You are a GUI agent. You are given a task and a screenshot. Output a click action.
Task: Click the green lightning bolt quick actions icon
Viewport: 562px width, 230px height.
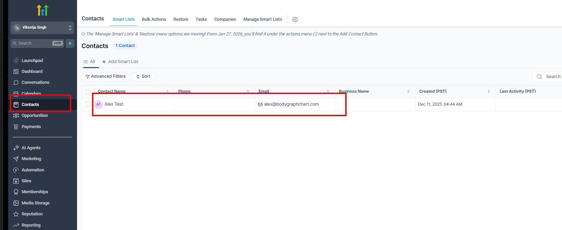click(70, 43)
